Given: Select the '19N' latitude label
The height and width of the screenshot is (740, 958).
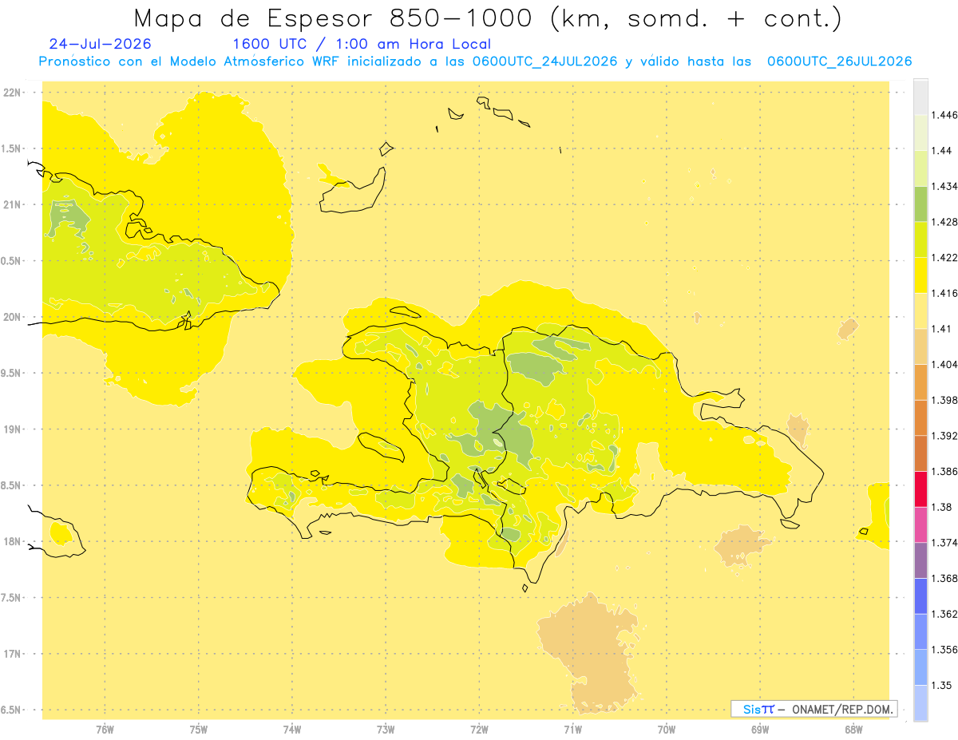Looking at the screenshot, I should tap(14, 429).
